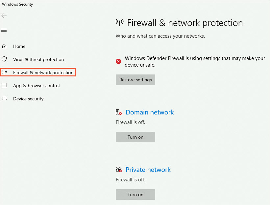Open the Private network details link
Viewport: 270px width, 205px height.
tap(148, 170)
